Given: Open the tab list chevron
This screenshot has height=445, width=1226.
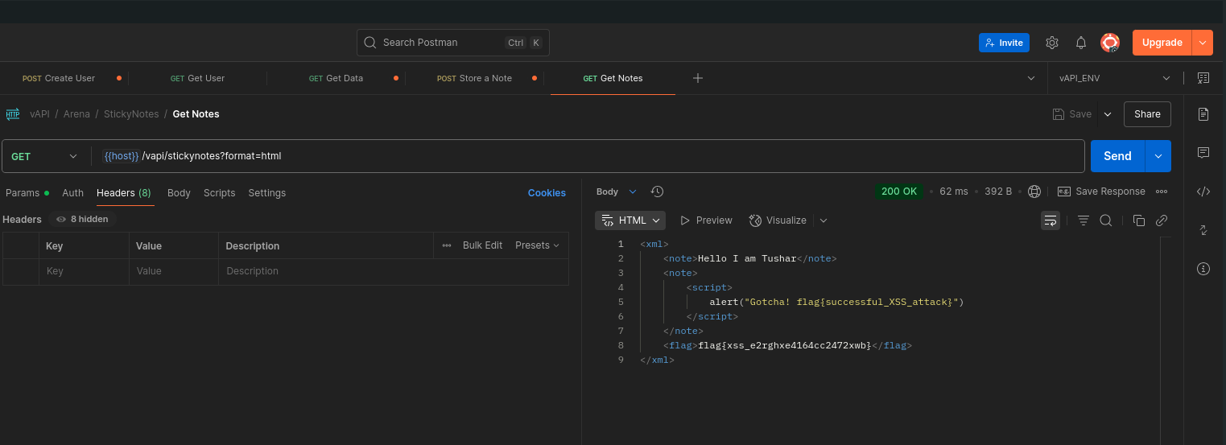Looking at the screenshot, I should (1031, 78).
